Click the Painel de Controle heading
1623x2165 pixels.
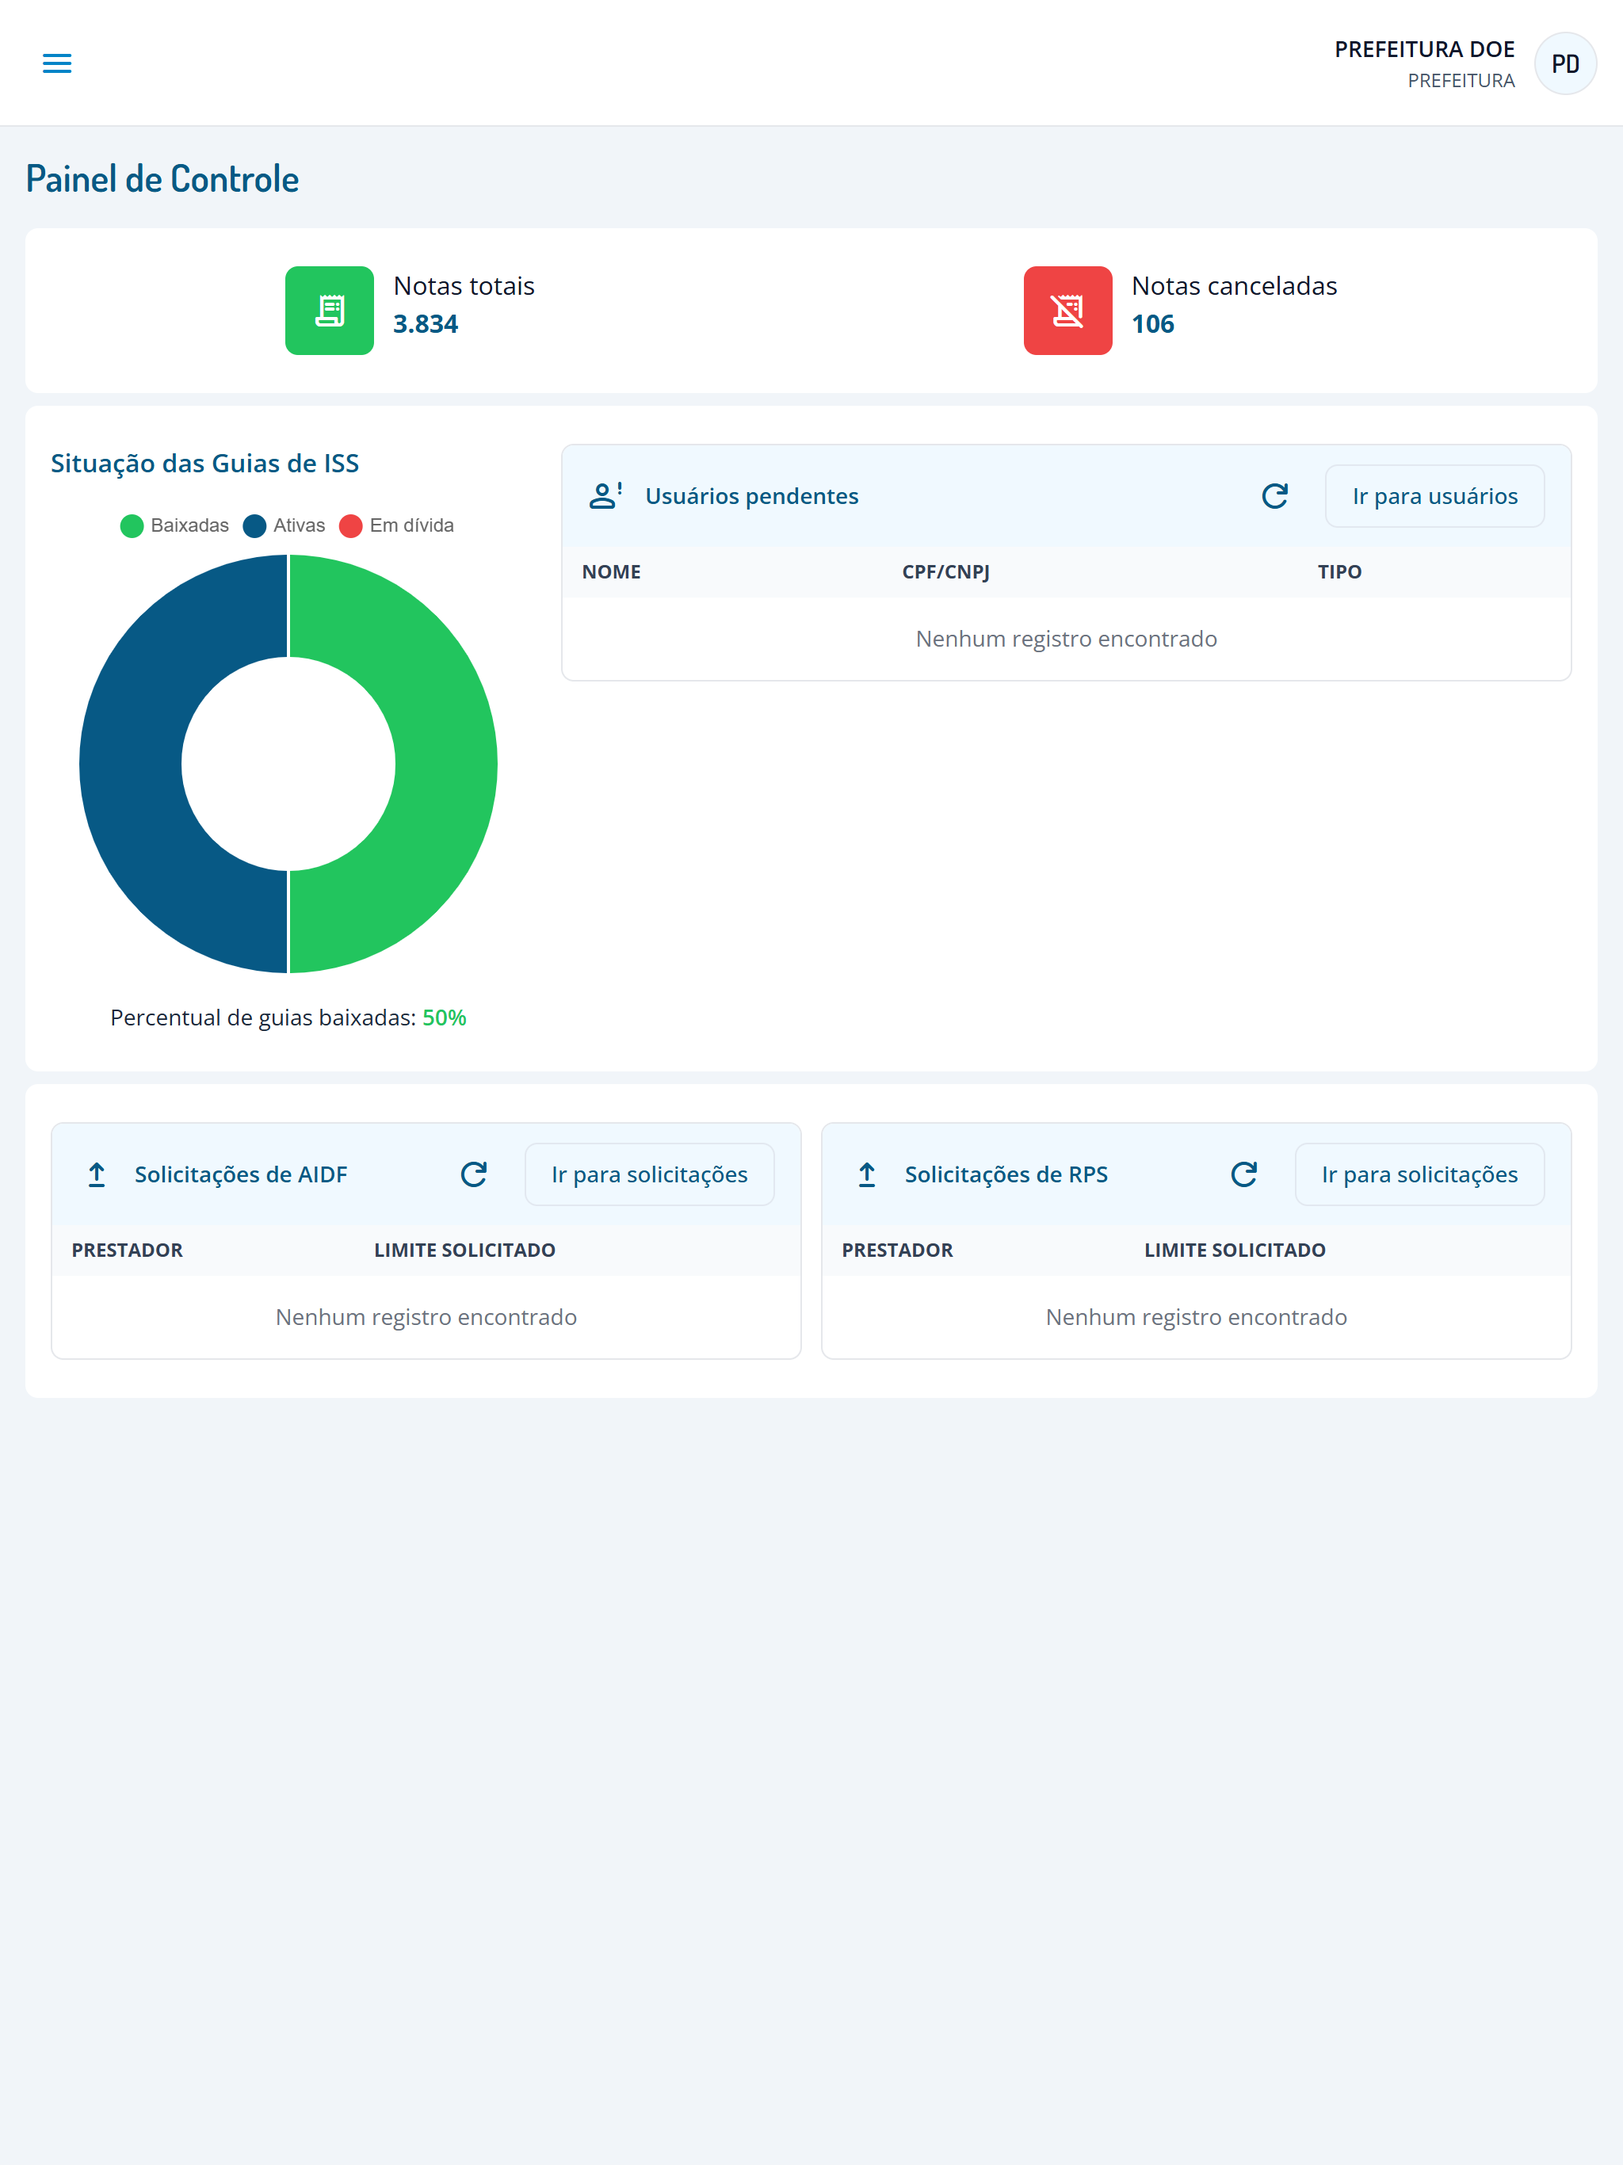click(162, 179)
